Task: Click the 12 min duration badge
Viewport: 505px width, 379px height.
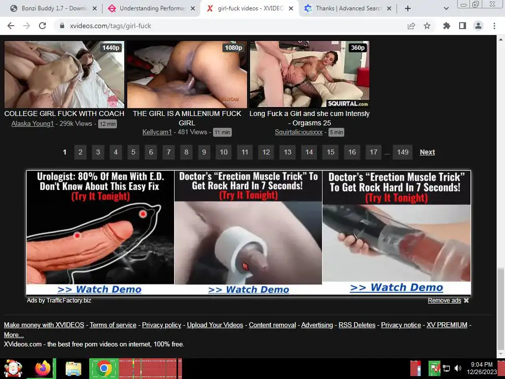Action: coord(108,124)
